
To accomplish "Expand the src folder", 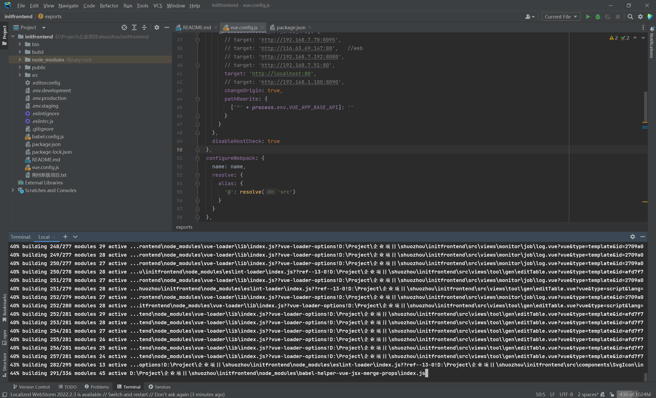I will tap(20, 75).
